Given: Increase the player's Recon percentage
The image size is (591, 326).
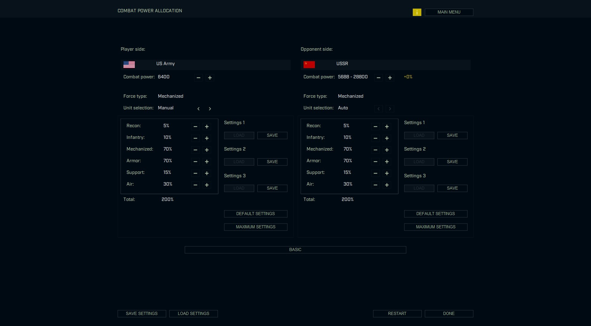Looking at the screenshot, I should click(x=207, y=127).
